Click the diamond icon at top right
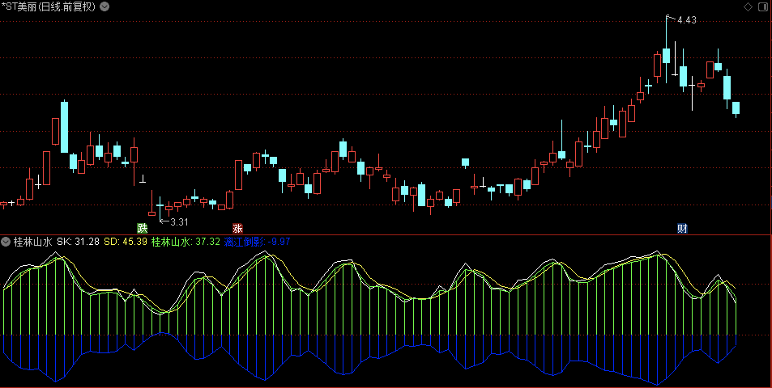Viewport: 772px width, 388px height. pos(748,7)
